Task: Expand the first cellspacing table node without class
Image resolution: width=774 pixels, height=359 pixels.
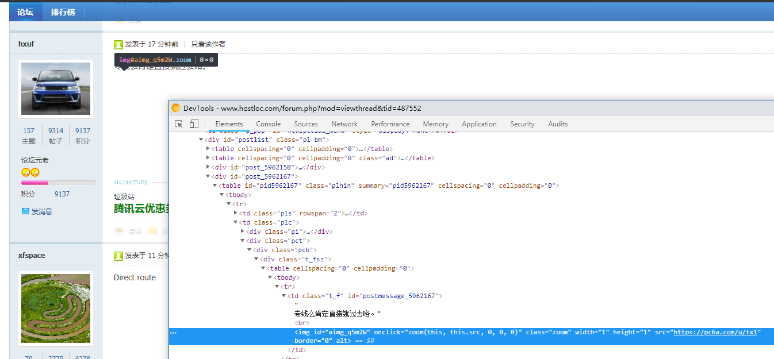Action: click(208, 149)
